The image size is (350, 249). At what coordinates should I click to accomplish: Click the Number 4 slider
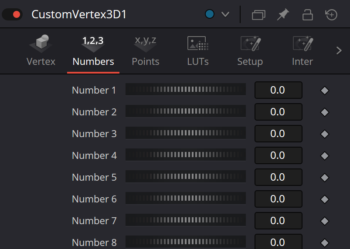click(x=186, y=155)
